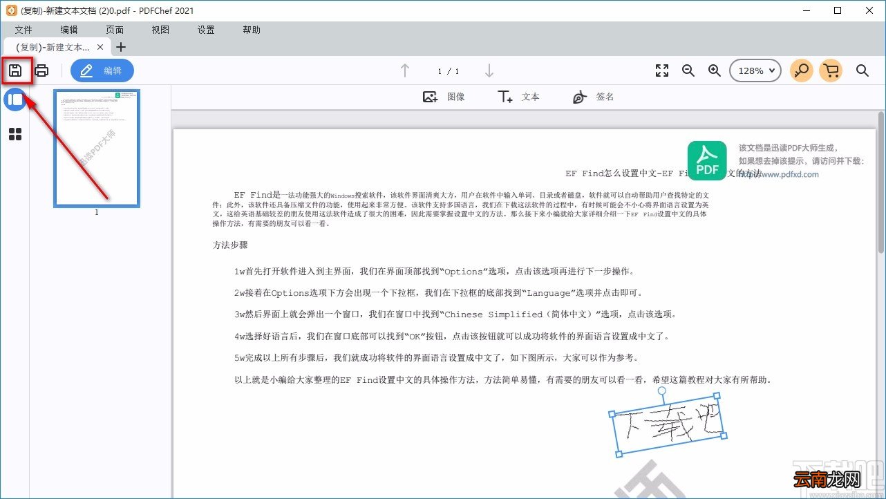Click the Print icon
Image resolution: width=886 pixels, height=499 pixels.
pos(42,70)
